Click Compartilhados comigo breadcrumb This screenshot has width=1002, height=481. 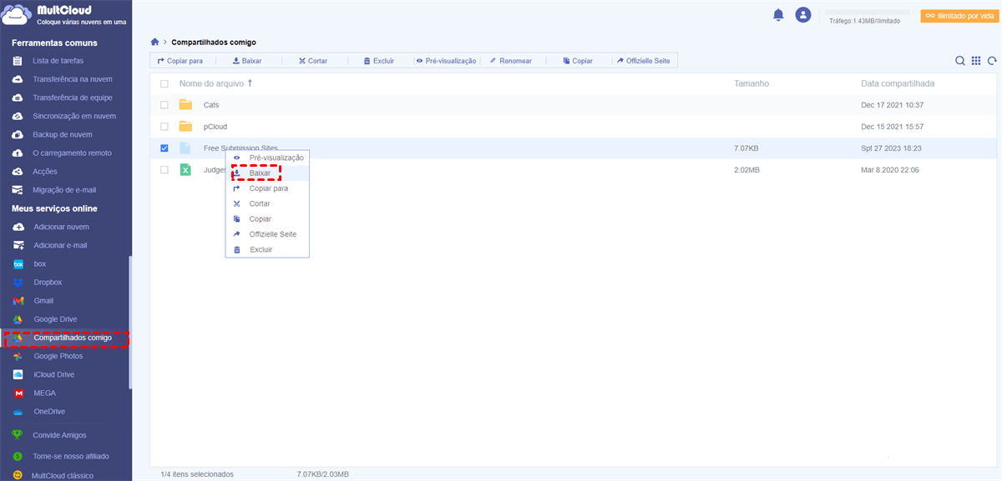pyautogui.click(x=214, y=42)
